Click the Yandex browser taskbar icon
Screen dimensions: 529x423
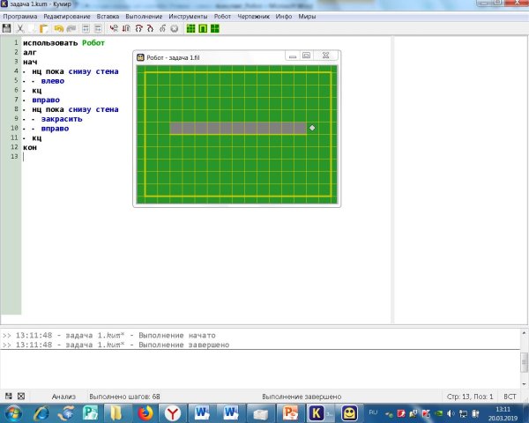click(x=172, y=412)
